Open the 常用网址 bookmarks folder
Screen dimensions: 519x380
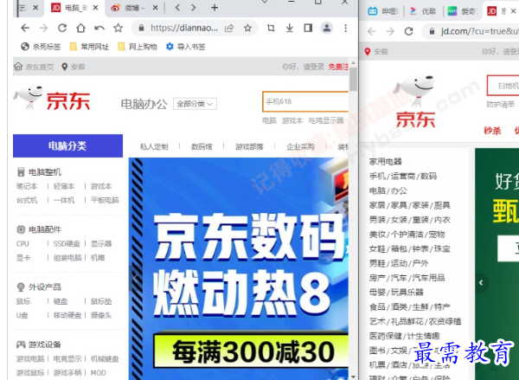(89, 47)
